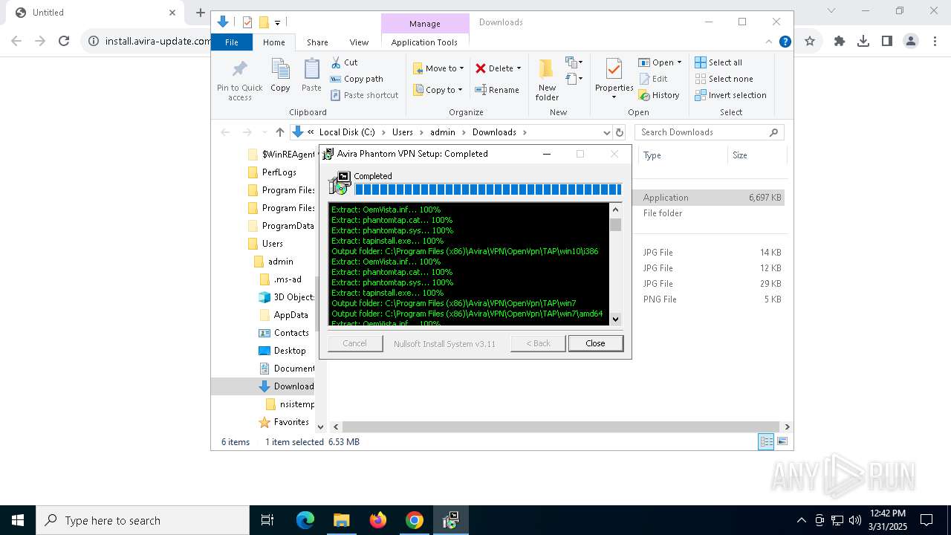Click the Copy ribbon icon
951x535 pixels.
coord(280,76)
